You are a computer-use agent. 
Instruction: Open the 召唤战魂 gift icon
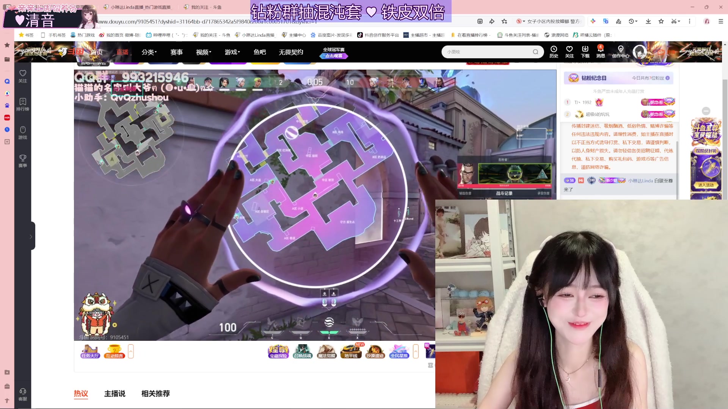click(303, 351)
